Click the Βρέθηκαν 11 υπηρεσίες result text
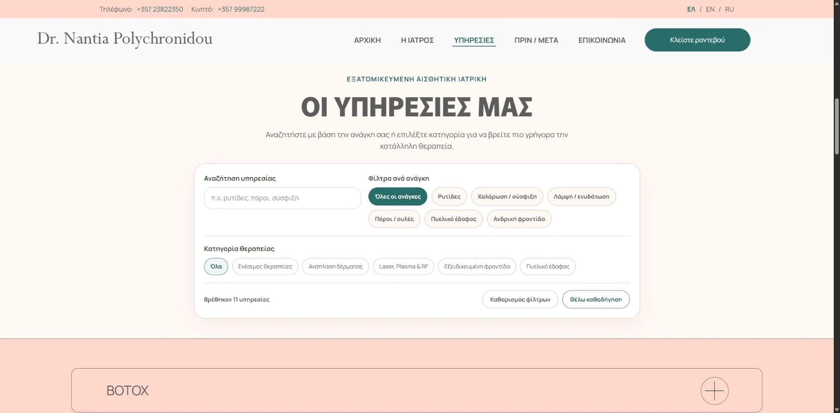 click(236, 299)
